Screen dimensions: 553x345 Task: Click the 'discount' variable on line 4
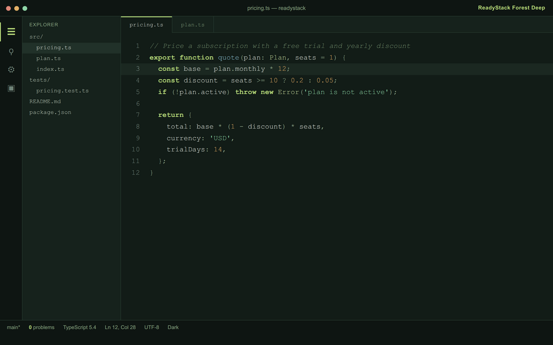201,81
